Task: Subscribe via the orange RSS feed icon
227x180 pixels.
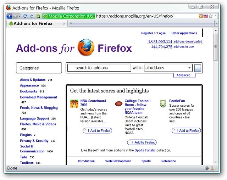Action: pyautogui.click(x=201, y=16)
